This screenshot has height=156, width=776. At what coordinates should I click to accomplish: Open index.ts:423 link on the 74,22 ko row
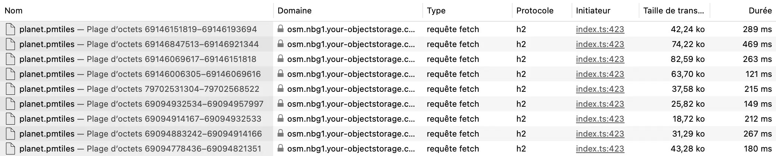[600, 44]
